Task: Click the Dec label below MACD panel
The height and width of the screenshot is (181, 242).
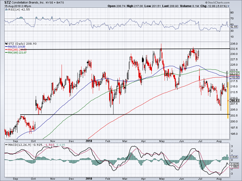Action: [x=71, y=179]
